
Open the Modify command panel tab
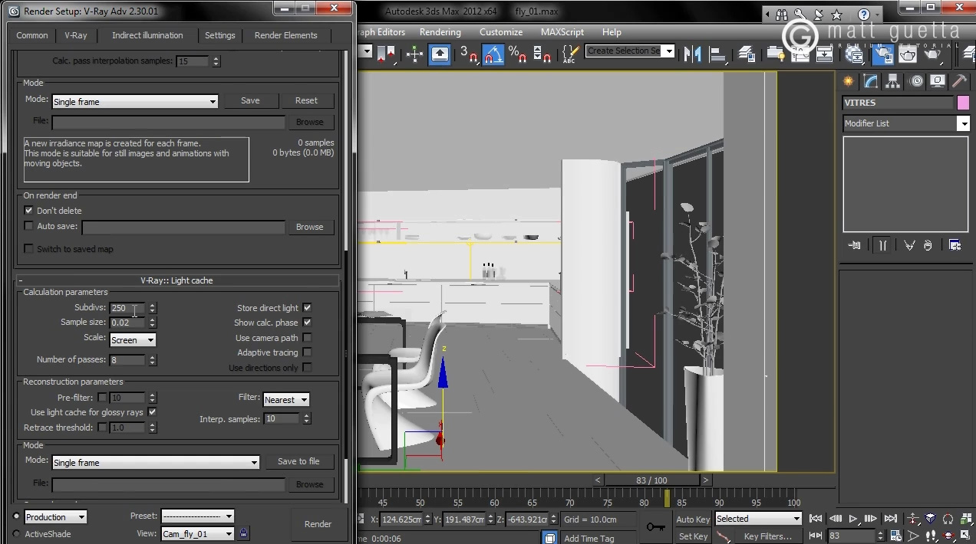click(x=871, y=81)
